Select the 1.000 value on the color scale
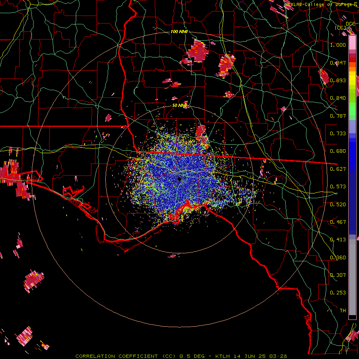This screenshot has width=359, height=359. (x=338, y=45)
